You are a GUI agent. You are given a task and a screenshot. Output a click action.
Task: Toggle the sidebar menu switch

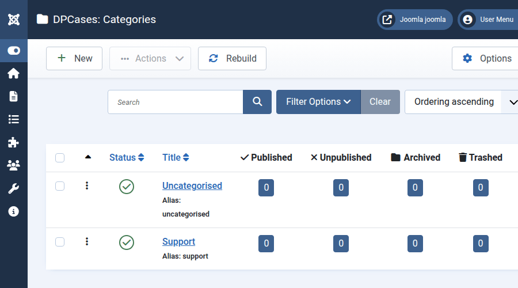[14, 51]
